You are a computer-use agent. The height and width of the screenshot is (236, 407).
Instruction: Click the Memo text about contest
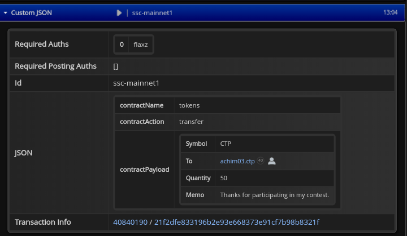coord(274,195)
